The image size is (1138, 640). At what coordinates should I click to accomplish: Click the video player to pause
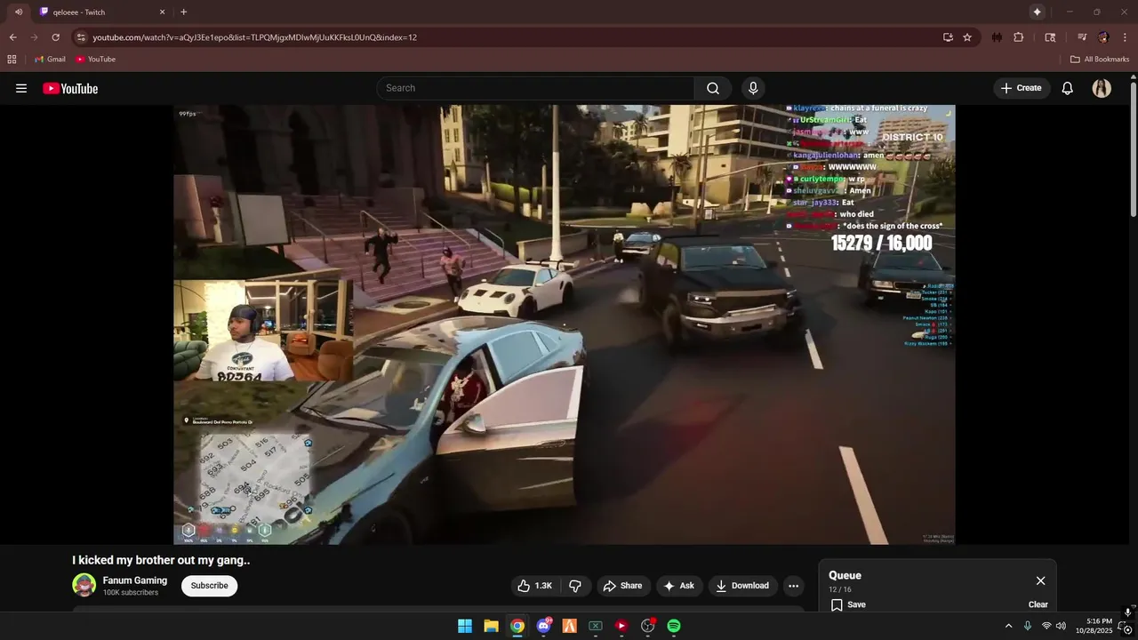(x=565, y=324)
